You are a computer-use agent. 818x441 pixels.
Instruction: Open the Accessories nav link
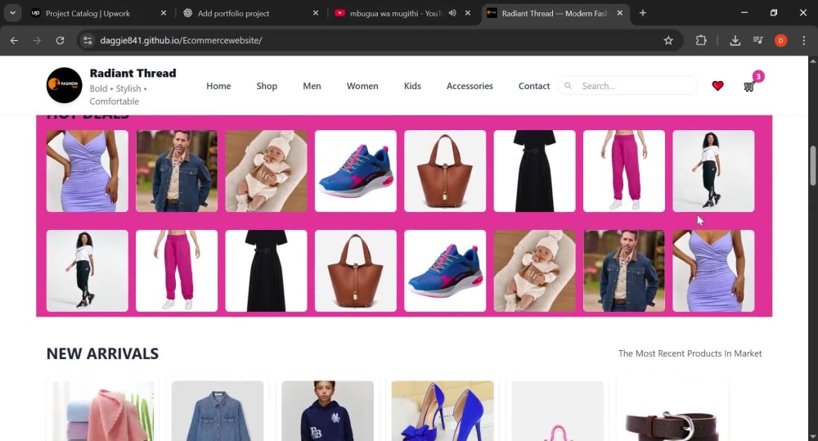pos(470,86)
